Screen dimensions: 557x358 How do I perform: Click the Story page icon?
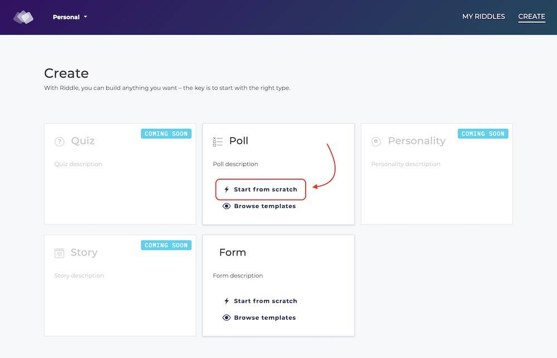[x=60, y=253]
